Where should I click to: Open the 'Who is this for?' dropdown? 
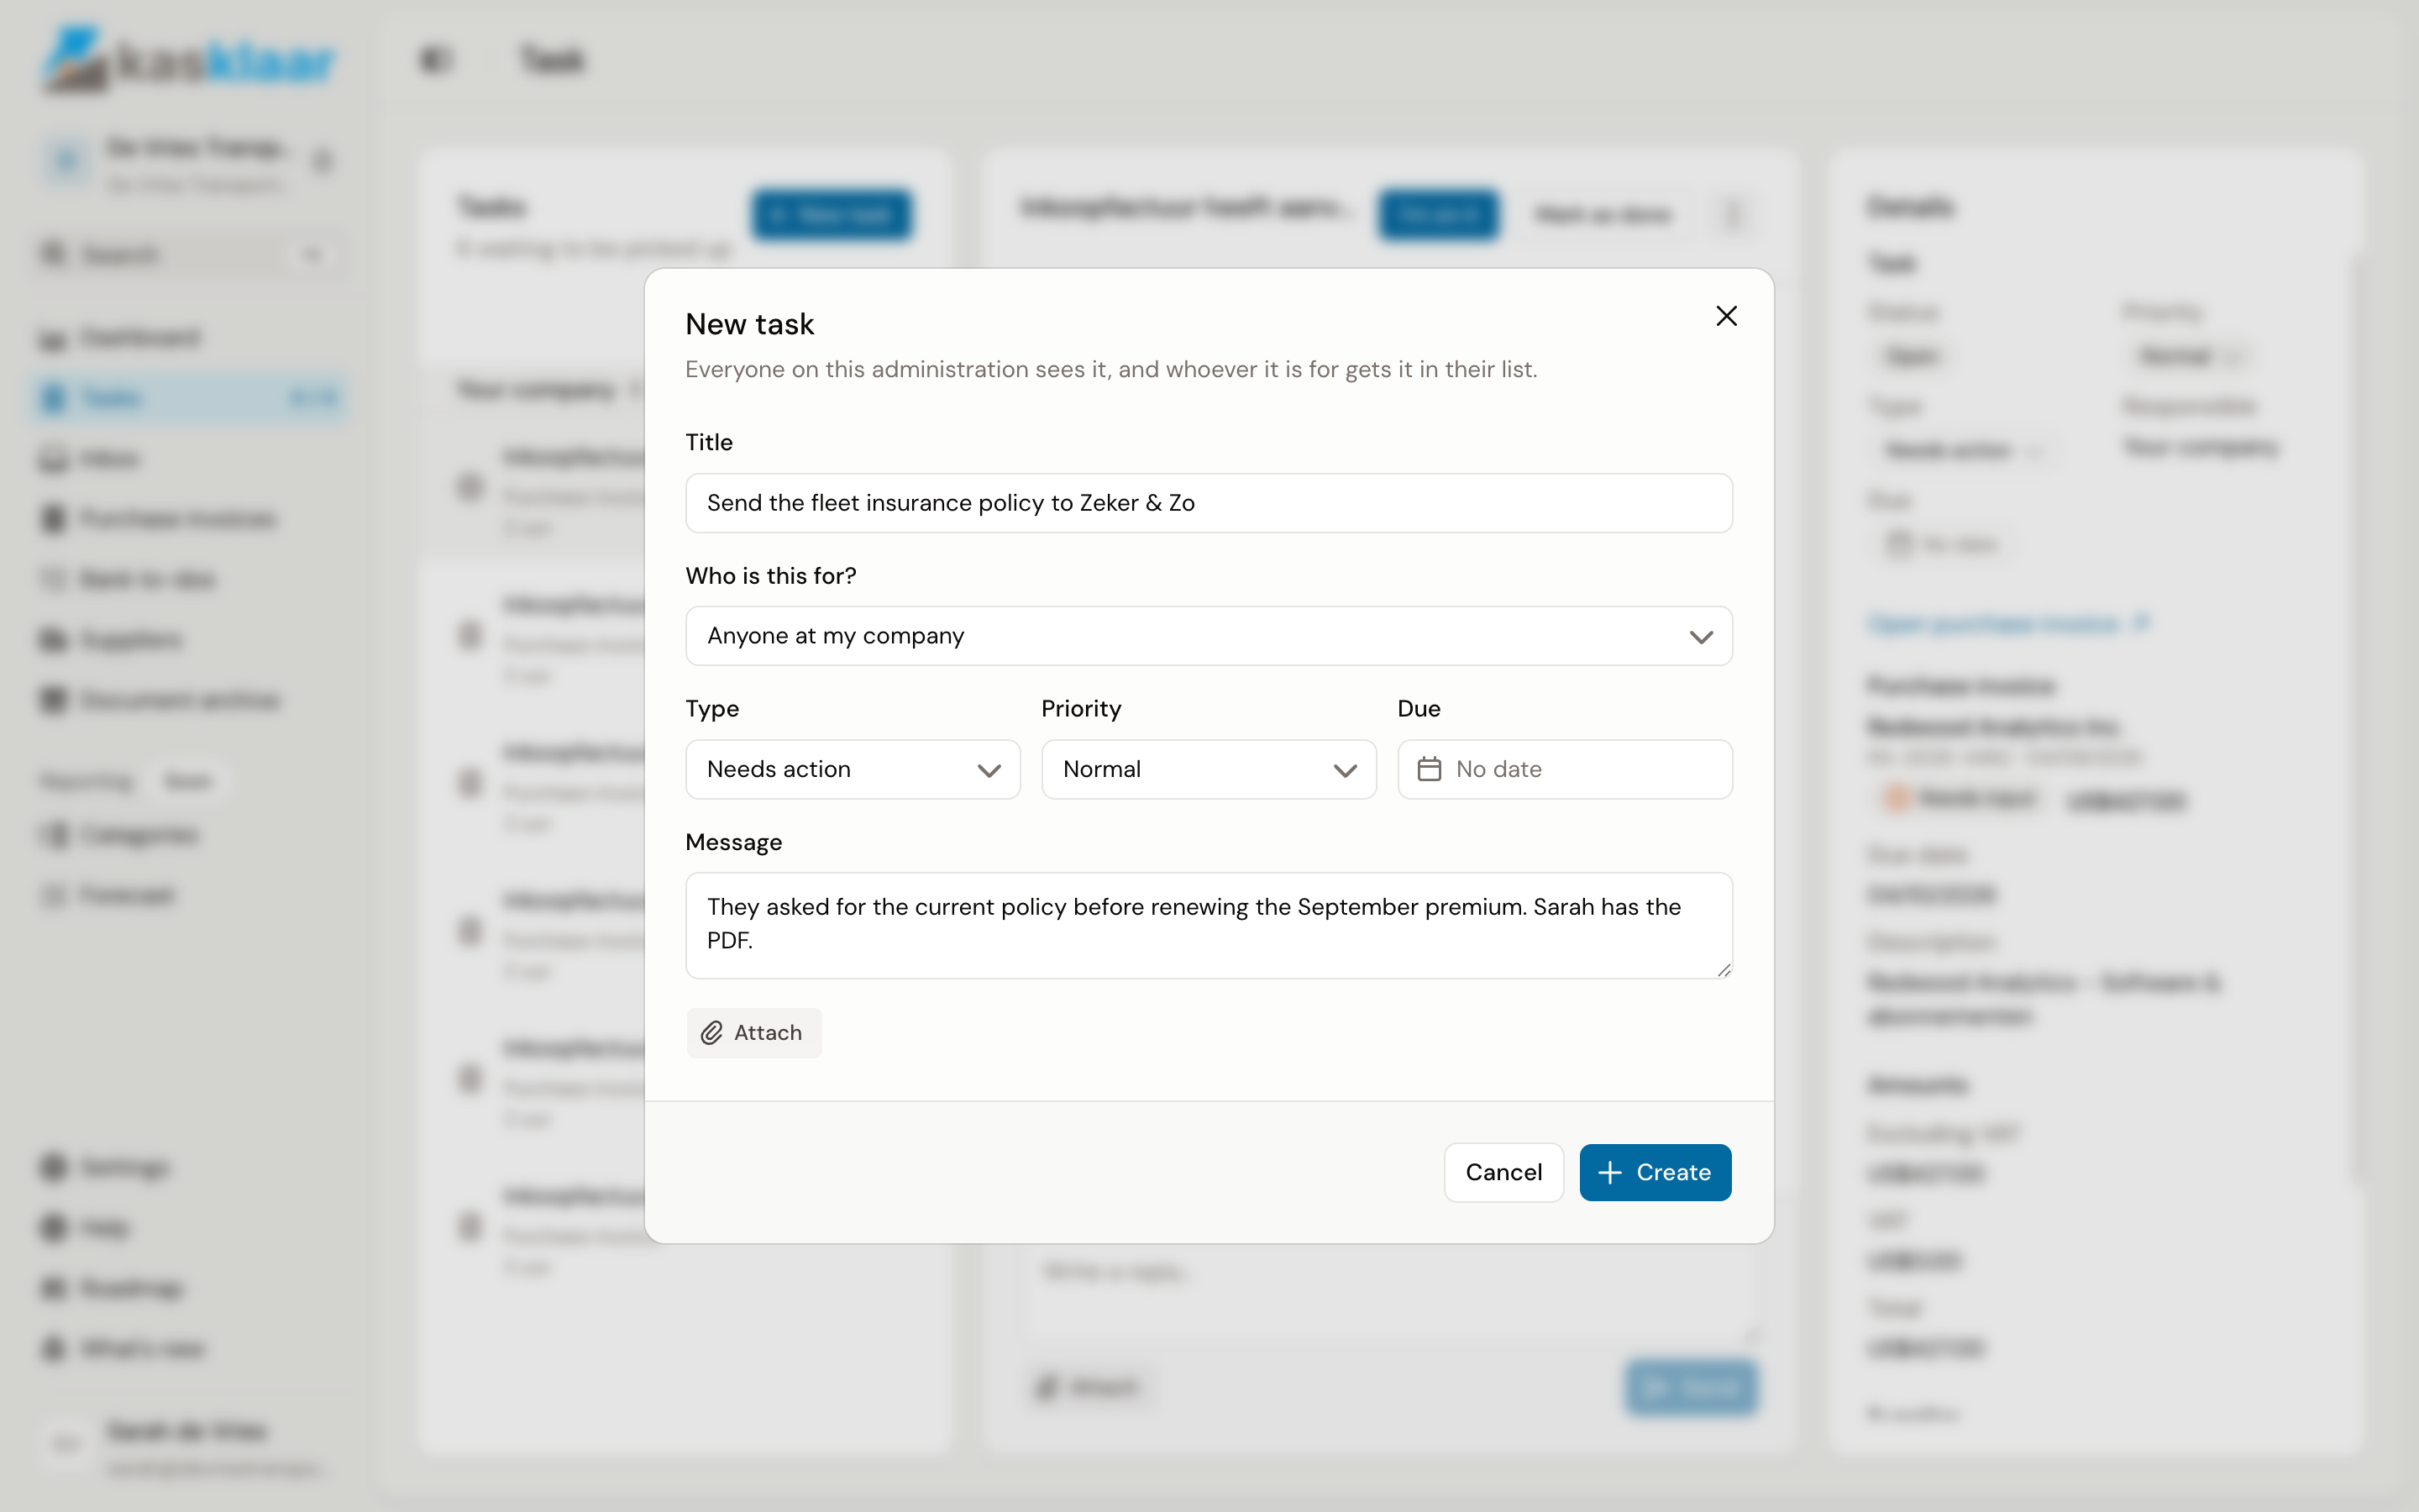(1209, 636)
